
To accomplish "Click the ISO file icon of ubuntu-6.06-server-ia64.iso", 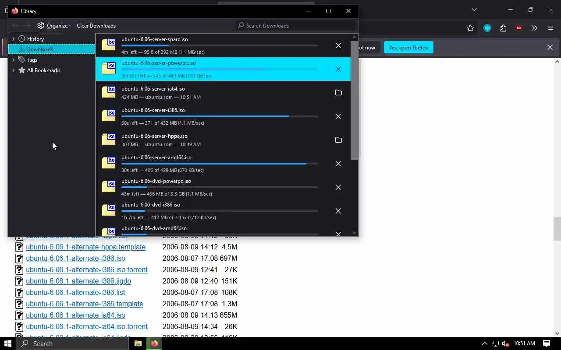I will [x=109, y=92].
